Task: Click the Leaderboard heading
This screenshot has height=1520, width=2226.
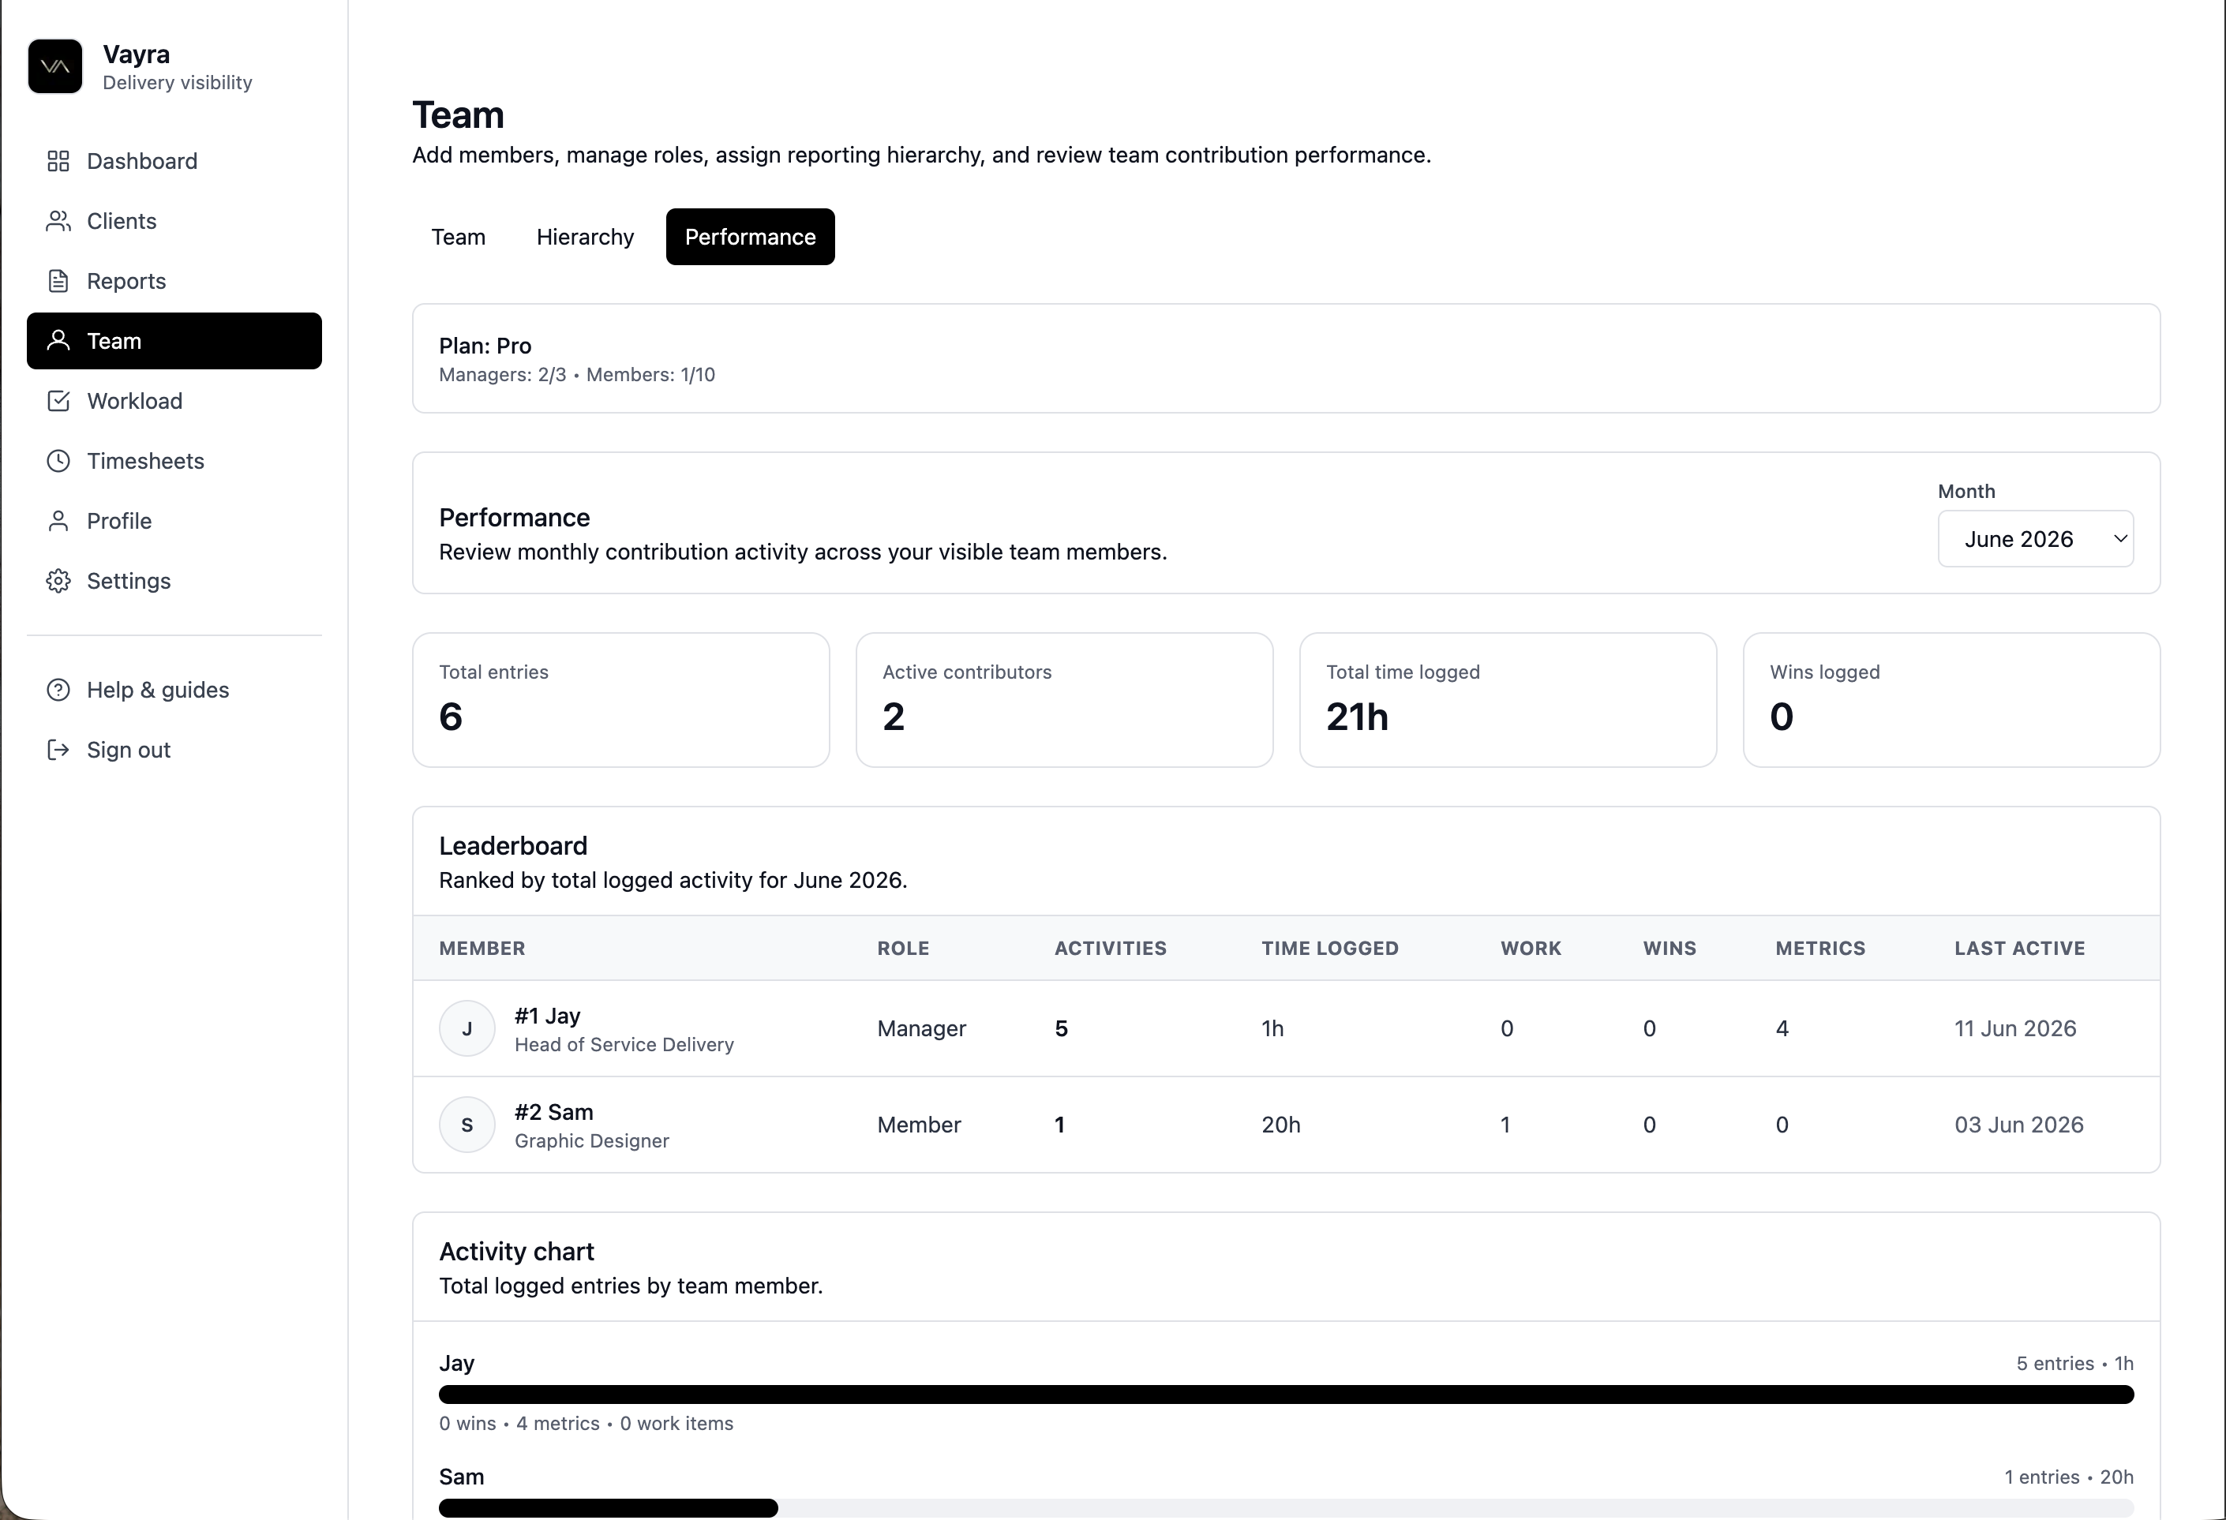Action: point(513,846)
